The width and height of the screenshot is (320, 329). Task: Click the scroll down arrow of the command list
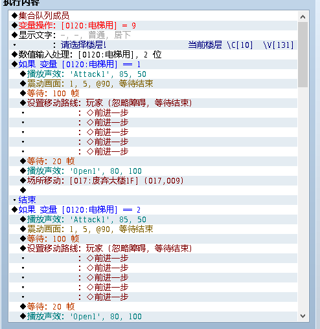[303, 316]
